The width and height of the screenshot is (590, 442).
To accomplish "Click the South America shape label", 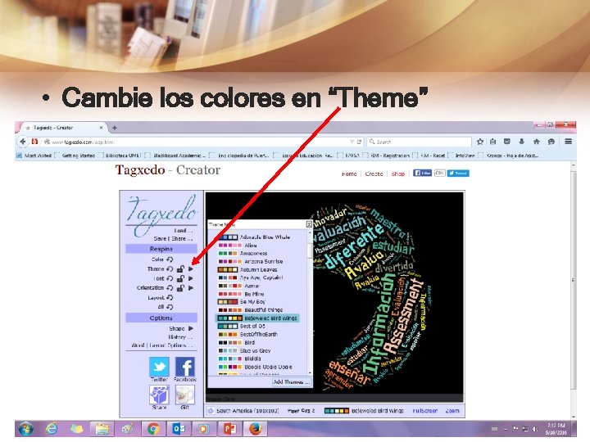I will pos(247,411).
